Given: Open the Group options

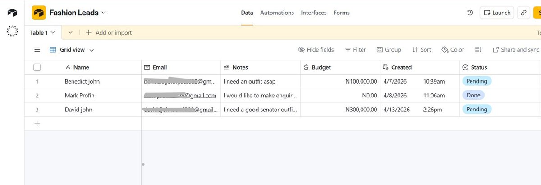Looking at the screenshot, I should 389,50.
